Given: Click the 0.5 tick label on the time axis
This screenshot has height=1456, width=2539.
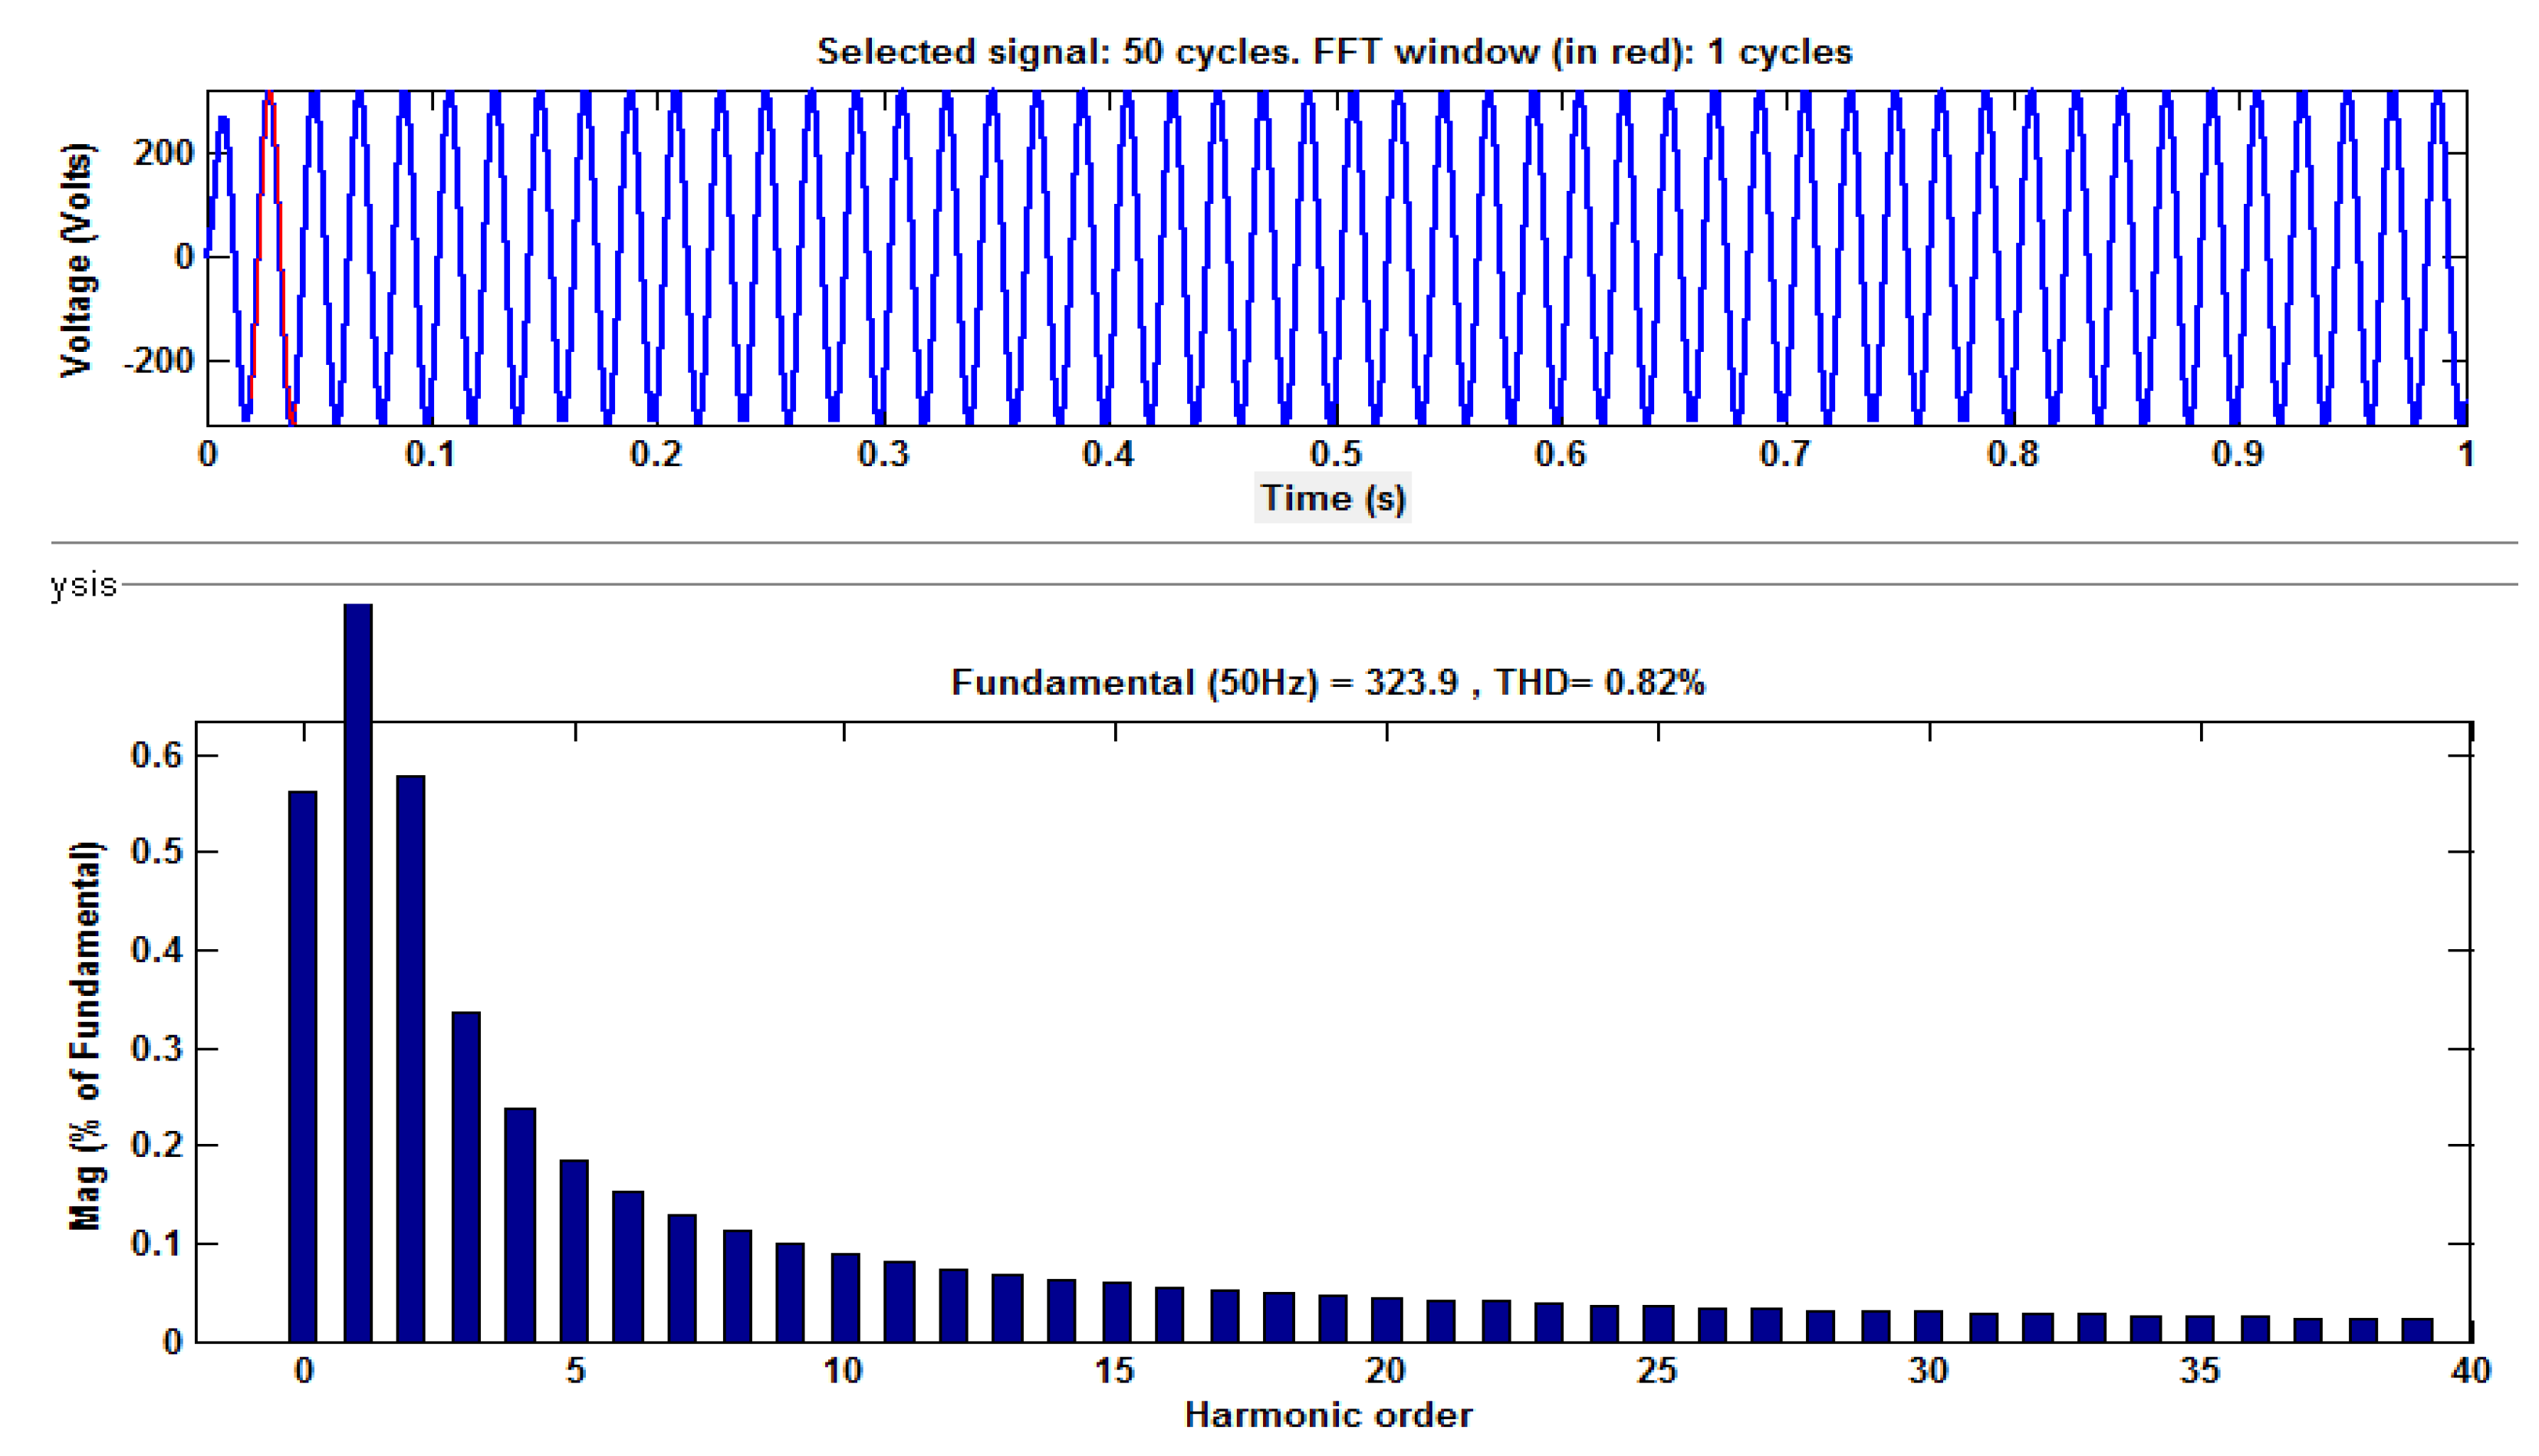Looking at the screenshot, I should (1335, 454).
